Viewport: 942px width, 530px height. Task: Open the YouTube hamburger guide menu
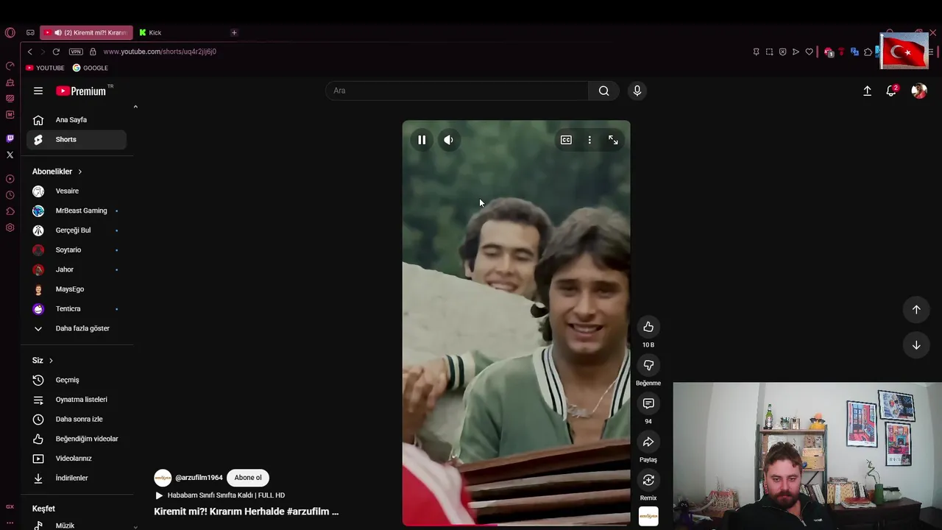(x=38, y=91)
